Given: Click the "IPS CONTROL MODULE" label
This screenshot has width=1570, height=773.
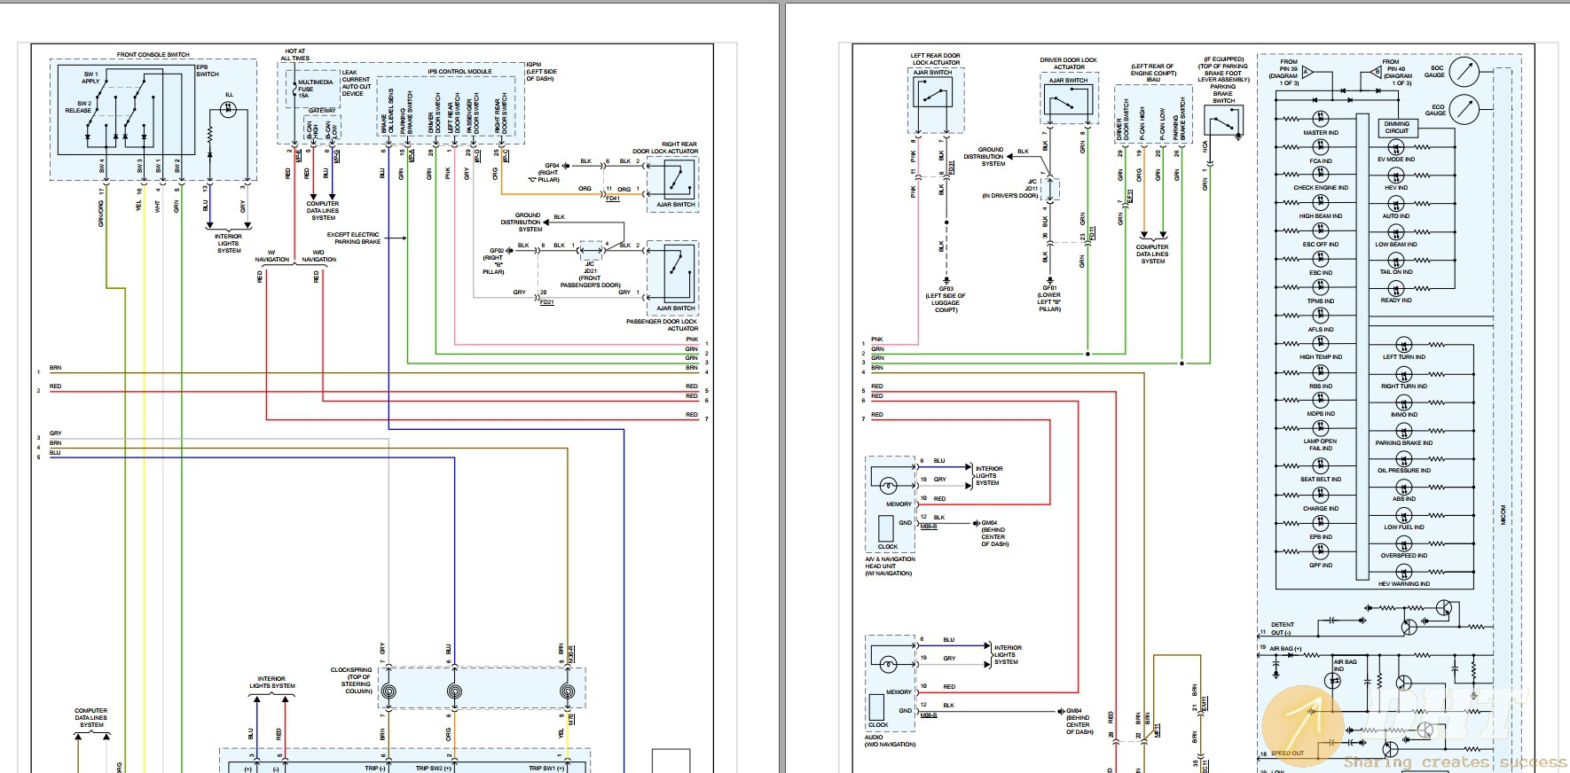Looking at the screenshot, I should coord(459,72).
